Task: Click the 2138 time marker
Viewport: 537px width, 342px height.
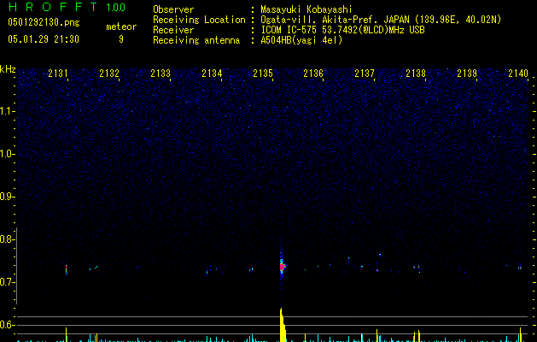Action: tap(416, 74)
